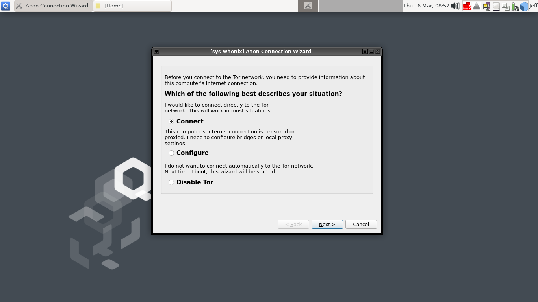Open the Qubes application menu
This screenshot has height=302, width=538.
pyautogui.click(x=6, y=6)
